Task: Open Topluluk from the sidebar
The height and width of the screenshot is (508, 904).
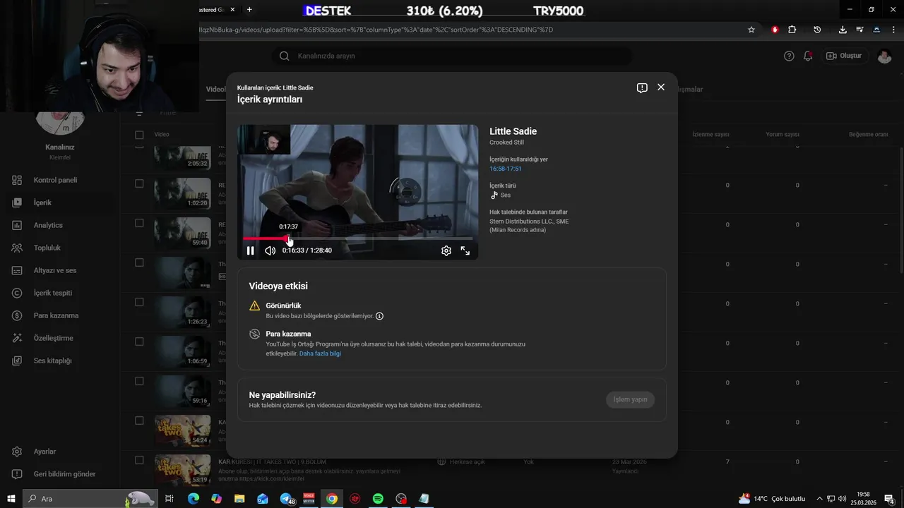Action: pos(47,248)
